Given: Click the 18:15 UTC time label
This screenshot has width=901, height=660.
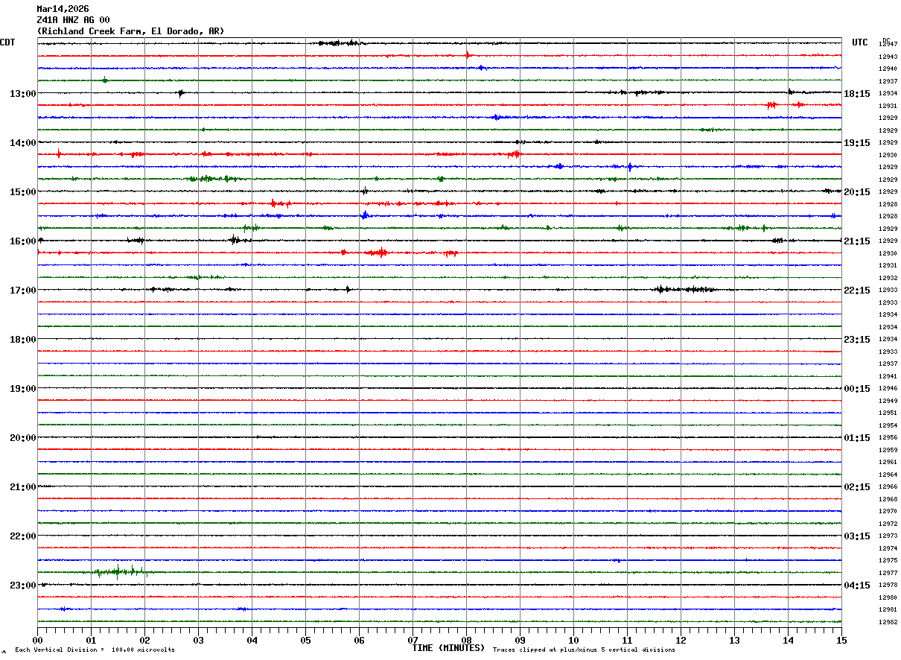Looking at the screenshot, I should [857, 93].
